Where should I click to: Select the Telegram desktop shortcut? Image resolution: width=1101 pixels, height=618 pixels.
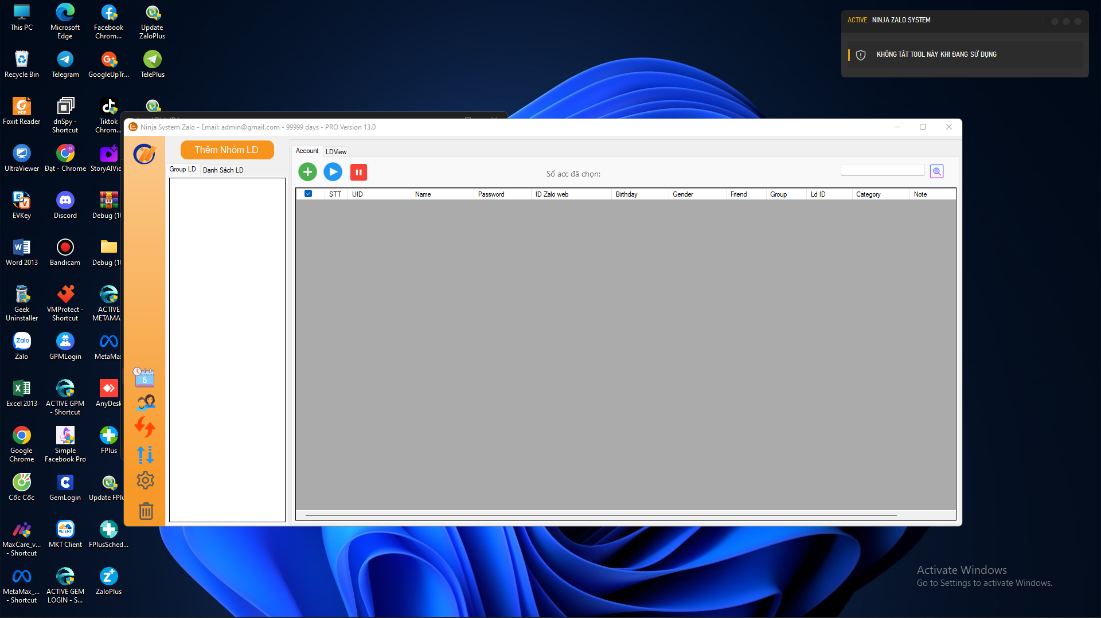(x=65, y=64)
